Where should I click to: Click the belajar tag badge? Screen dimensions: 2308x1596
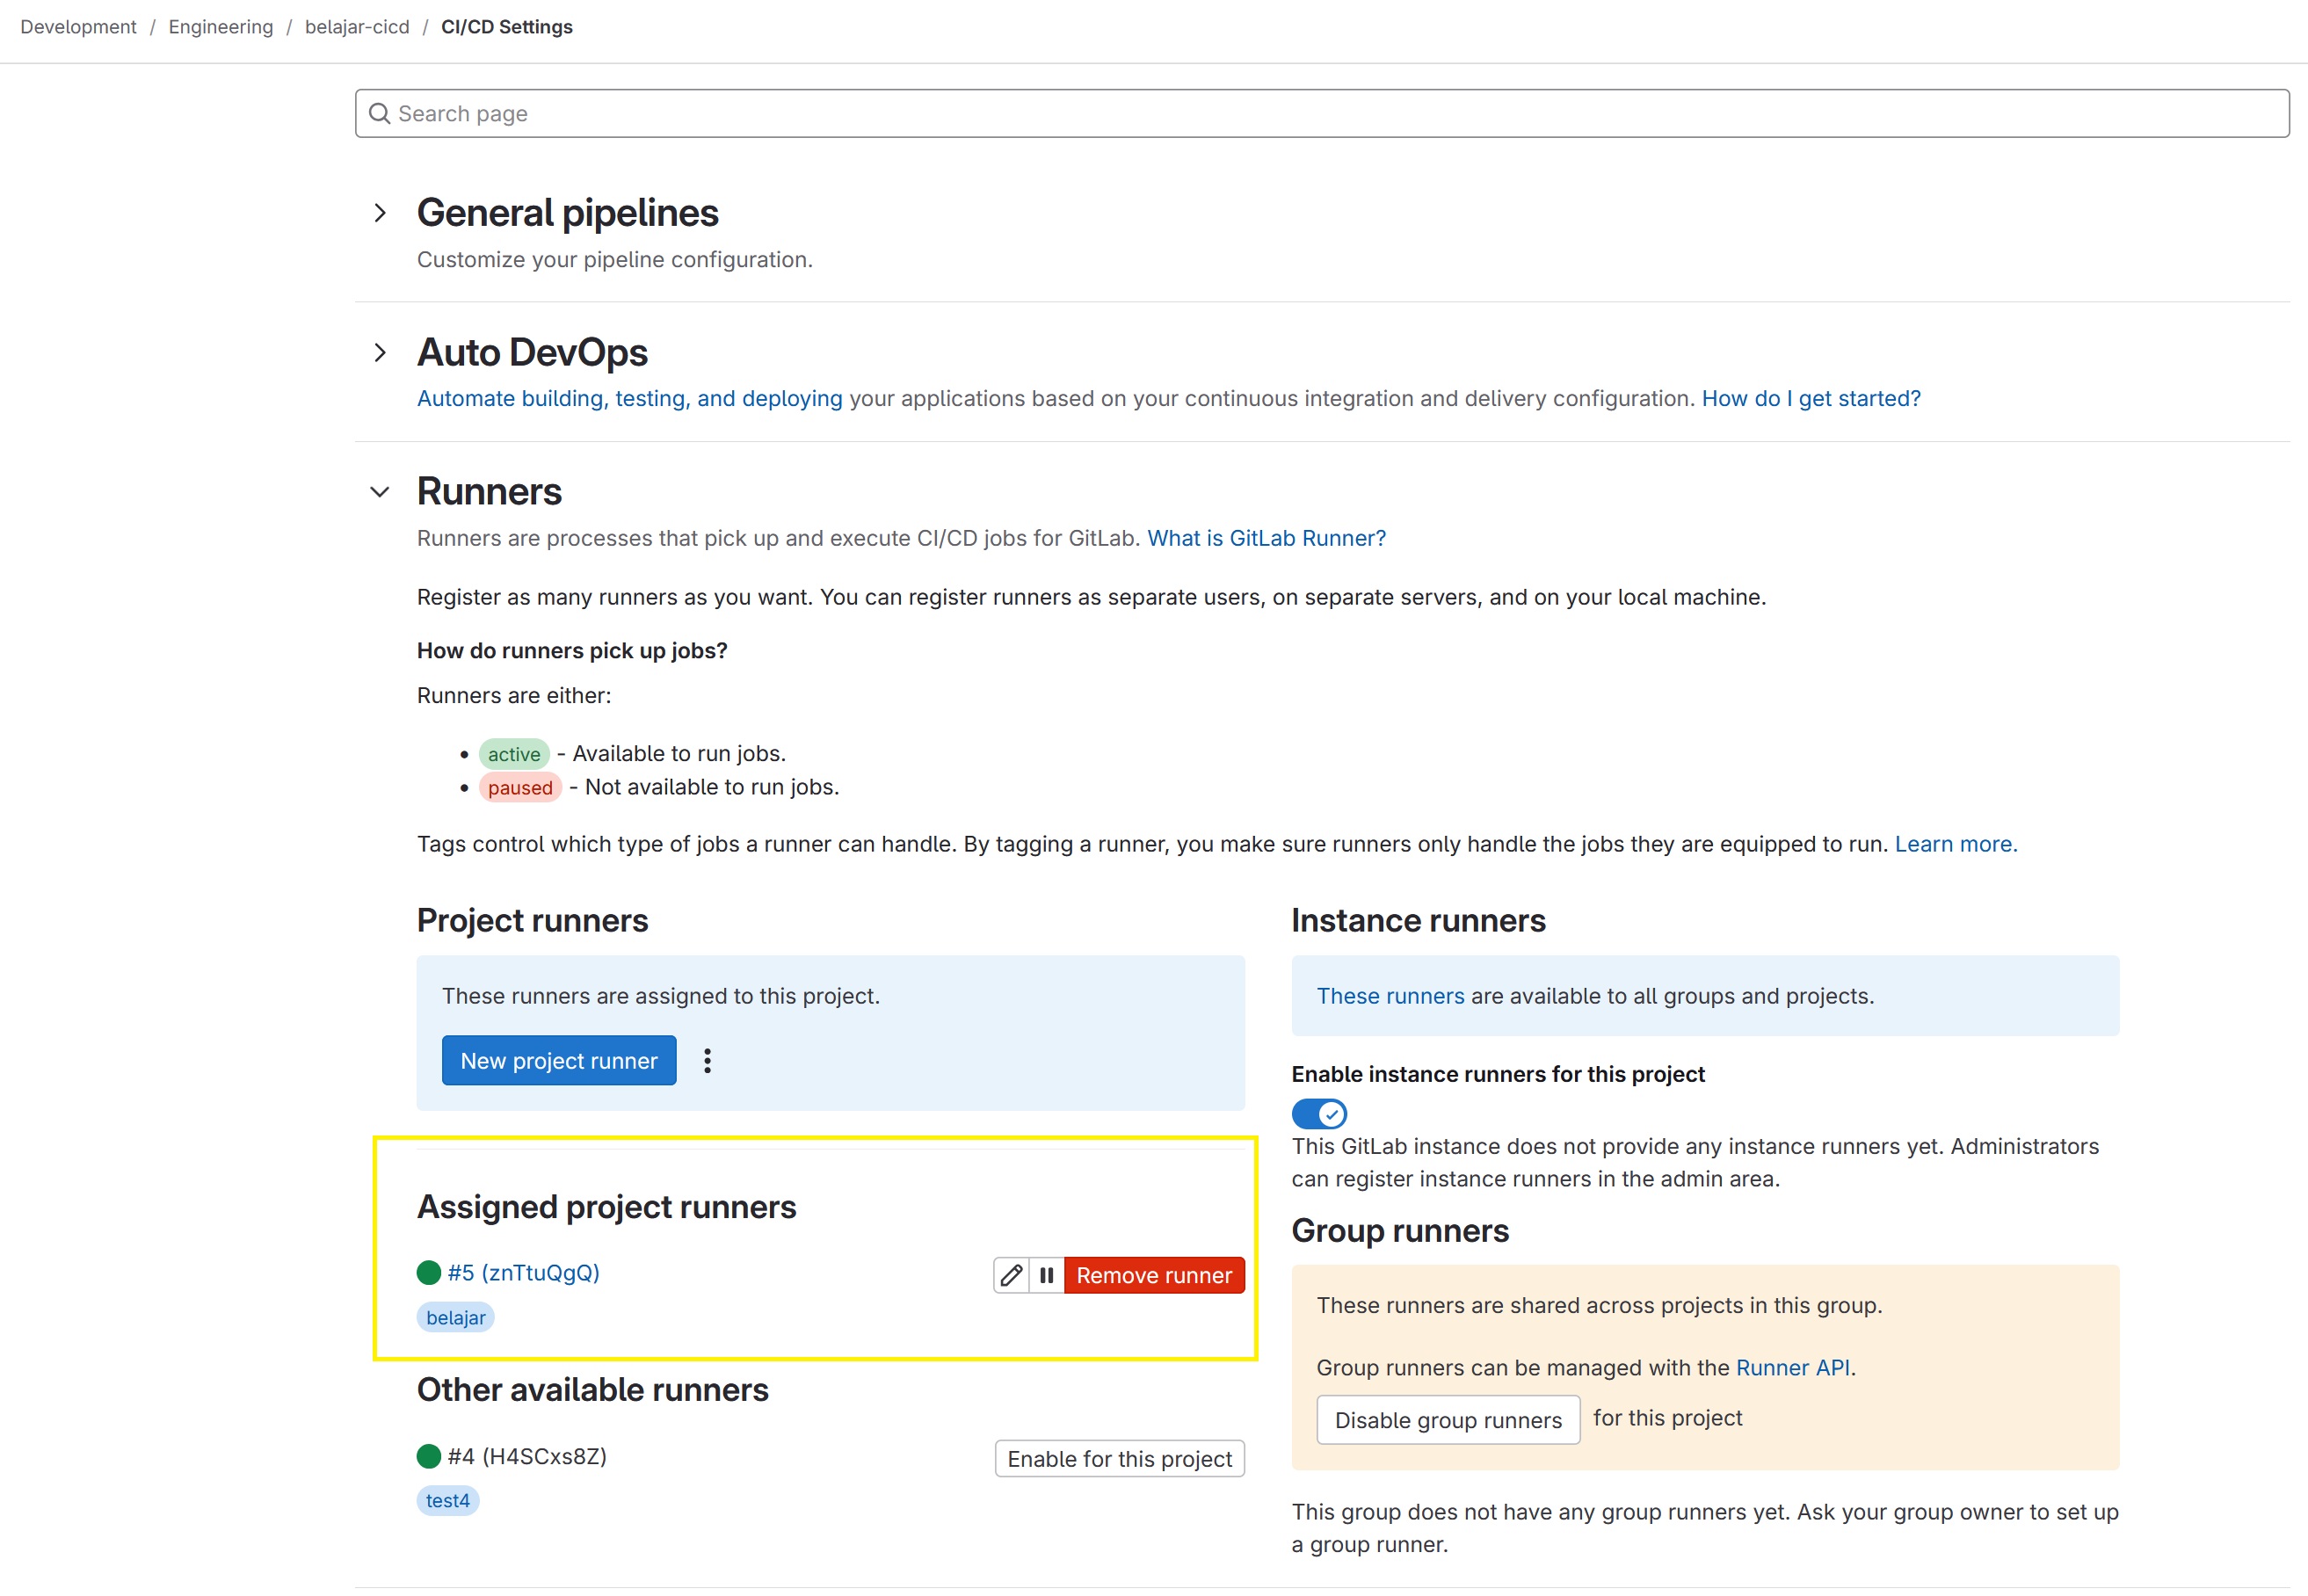455,1318
